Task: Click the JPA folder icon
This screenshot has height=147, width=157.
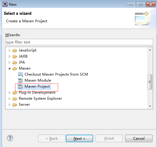Action: (x=15, y=62)
